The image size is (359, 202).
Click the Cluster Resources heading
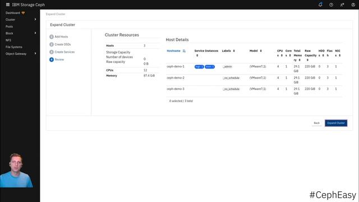point(122,35)
